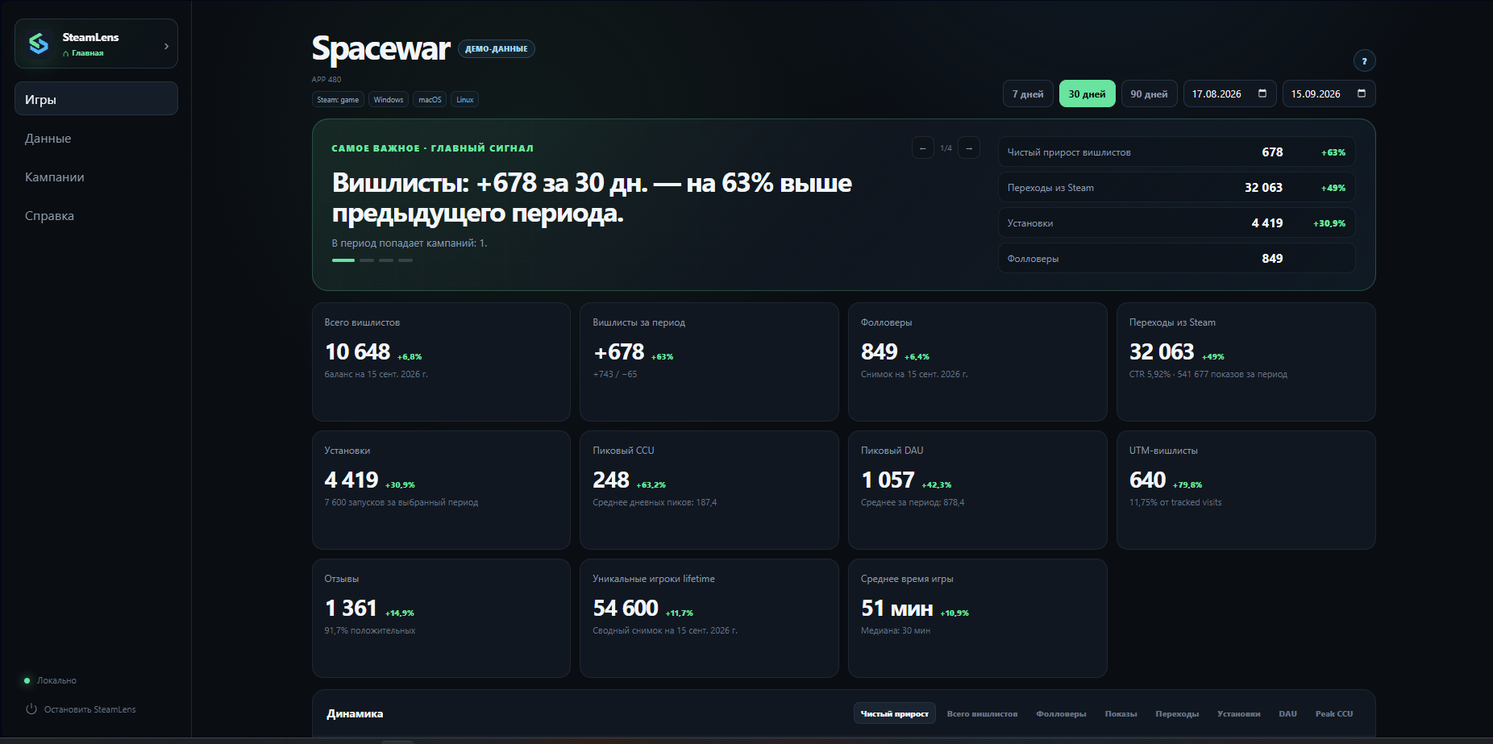The height and width of the screenshot is (744, 1493).
Task: Switch chart to Показы tab
Action: point(1121,713)
